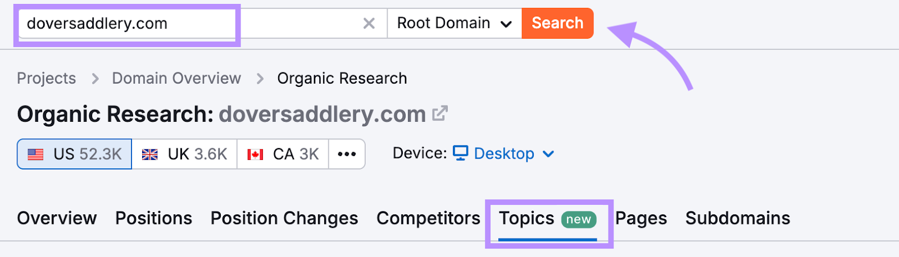
Task: Switch to the UK 3.6K database
Action: [x=184, y=154]
